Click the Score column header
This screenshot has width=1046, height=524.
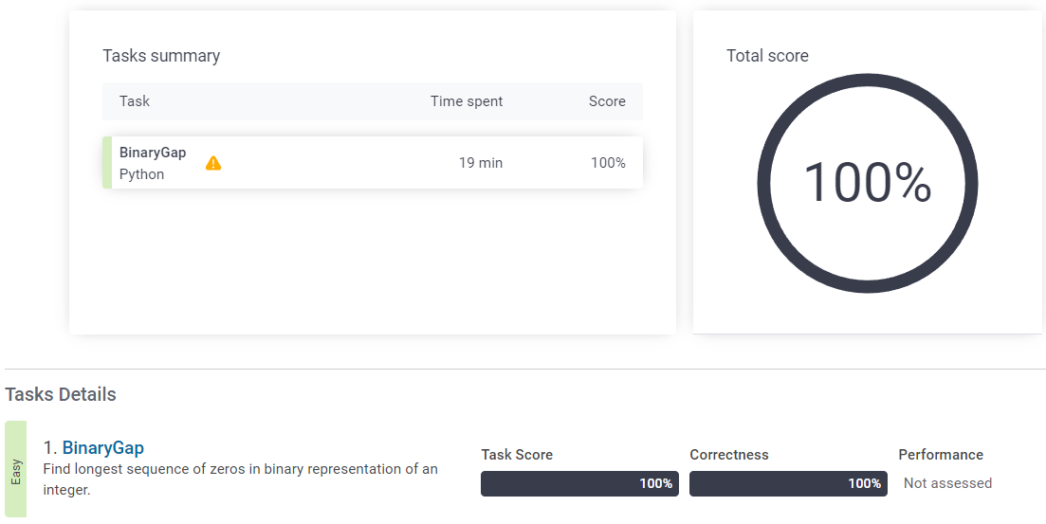607,101
